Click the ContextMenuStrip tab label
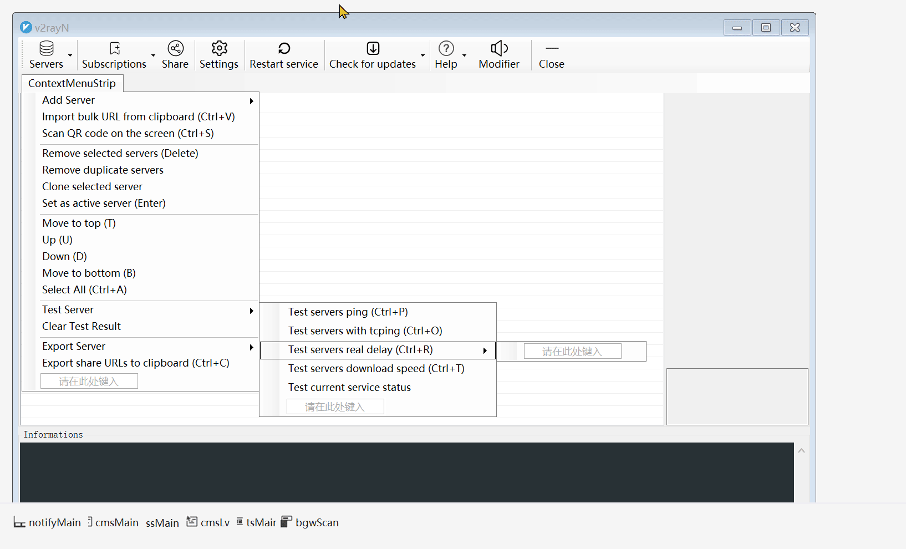Viewport: 906px width, 549px height. pyautogui.click(x=72, y=84)
